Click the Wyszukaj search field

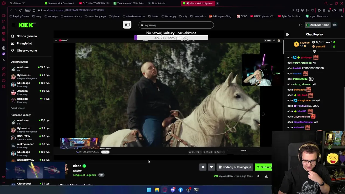point(176,25)
